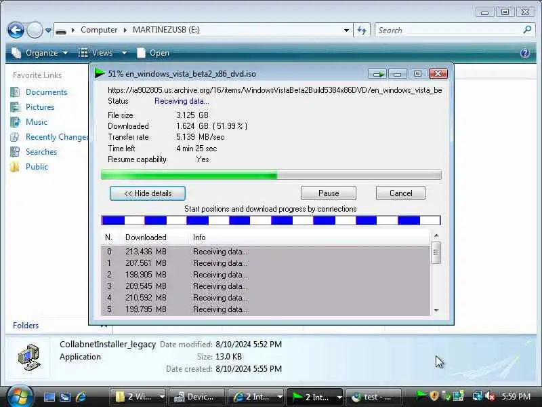Select the MARTINEZUSB (E:) breadcrumb
The height and width of the screenshot is (407, 542).
(166, 30)
